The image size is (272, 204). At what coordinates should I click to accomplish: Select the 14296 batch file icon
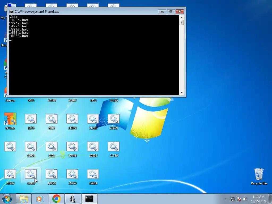coord(52,174)
